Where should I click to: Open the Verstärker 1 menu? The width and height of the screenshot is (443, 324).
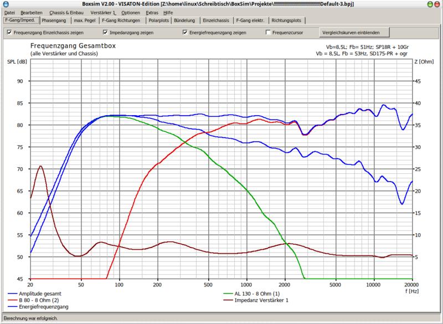(103, 12)
